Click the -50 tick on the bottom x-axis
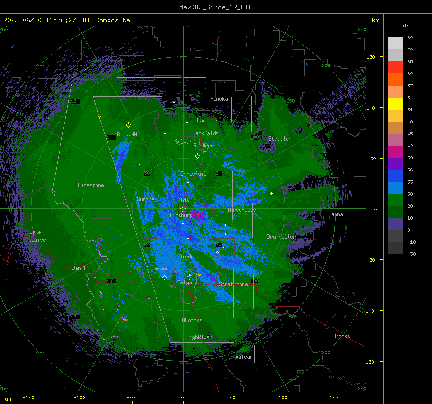432x404 pixels. point(130,397)
